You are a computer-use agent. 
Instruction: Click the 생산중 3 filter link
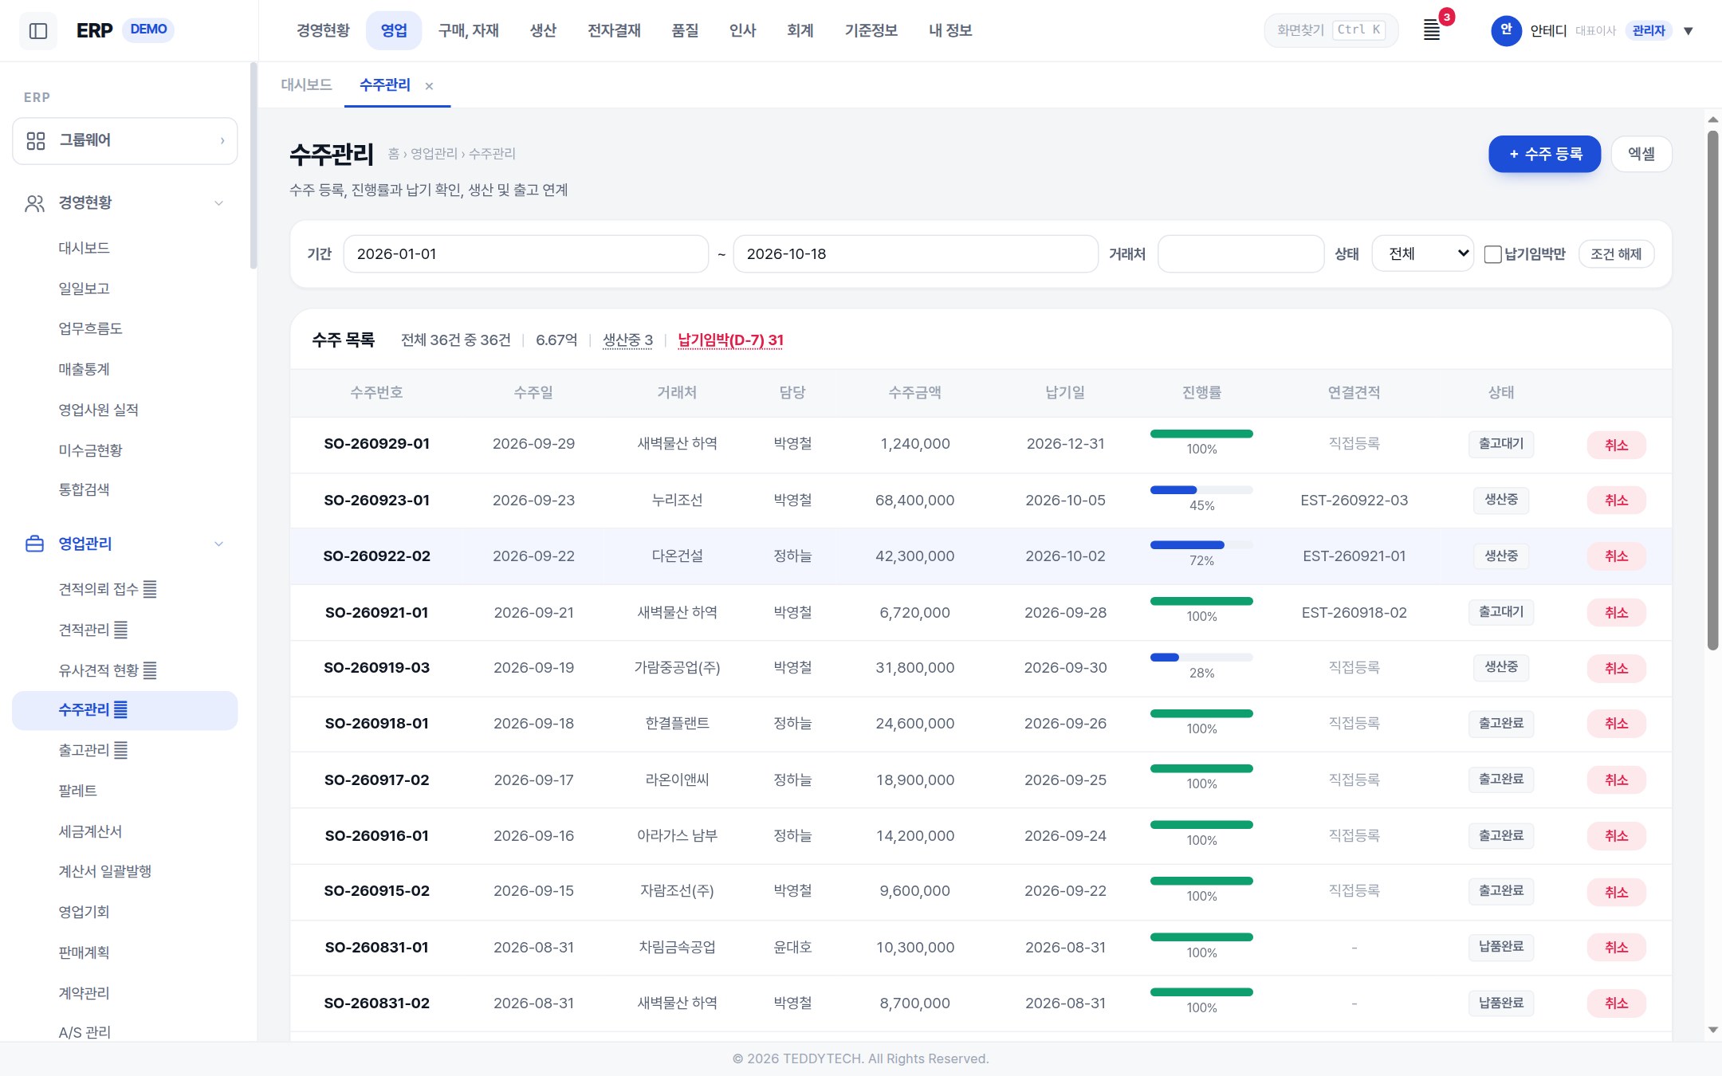coord(627,340)
